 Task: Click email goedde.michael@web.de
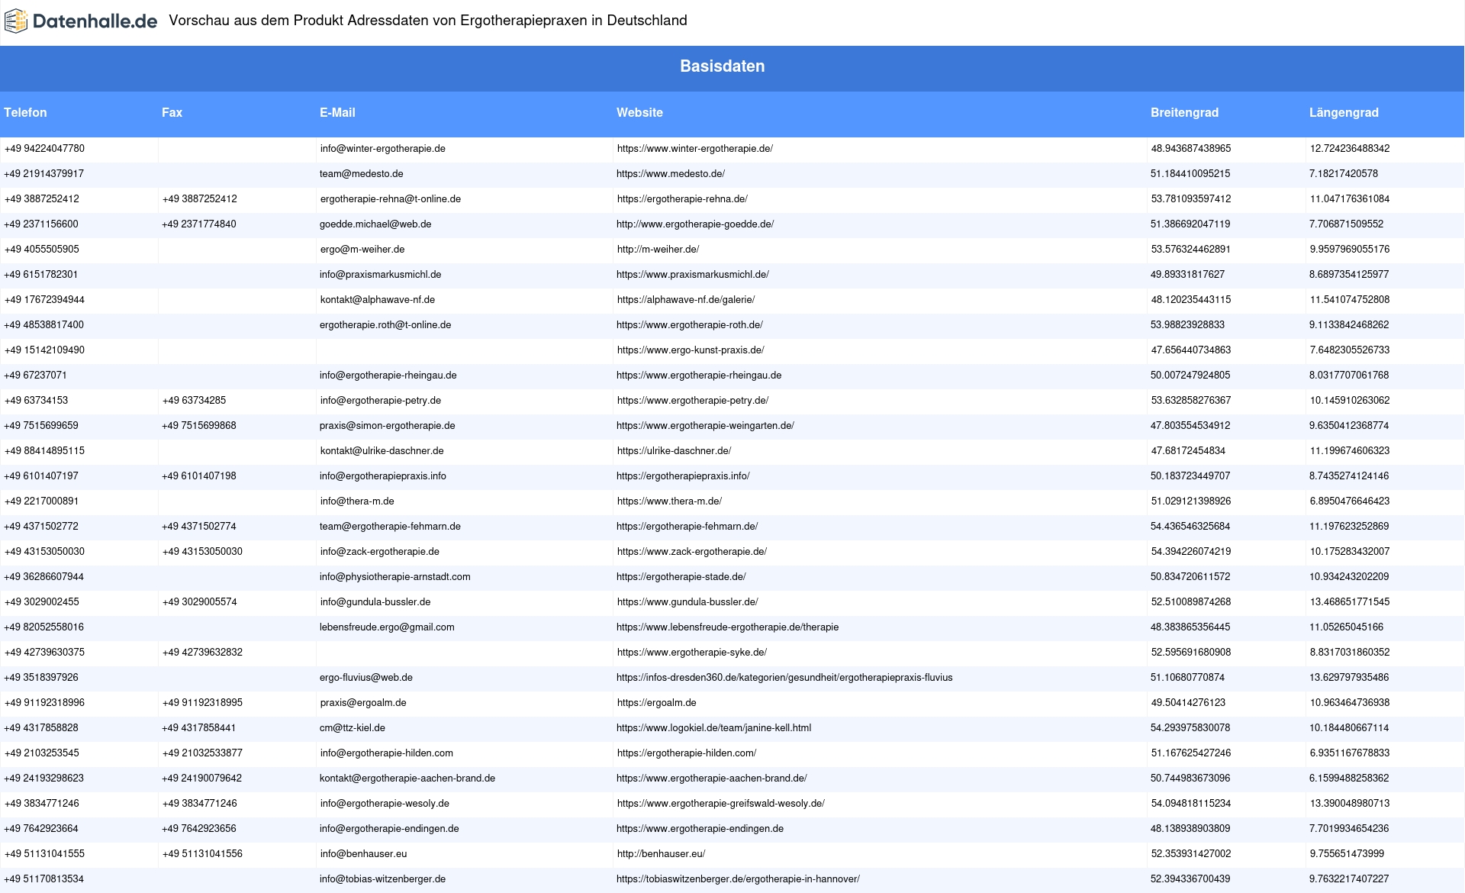(x=375, y=224)
